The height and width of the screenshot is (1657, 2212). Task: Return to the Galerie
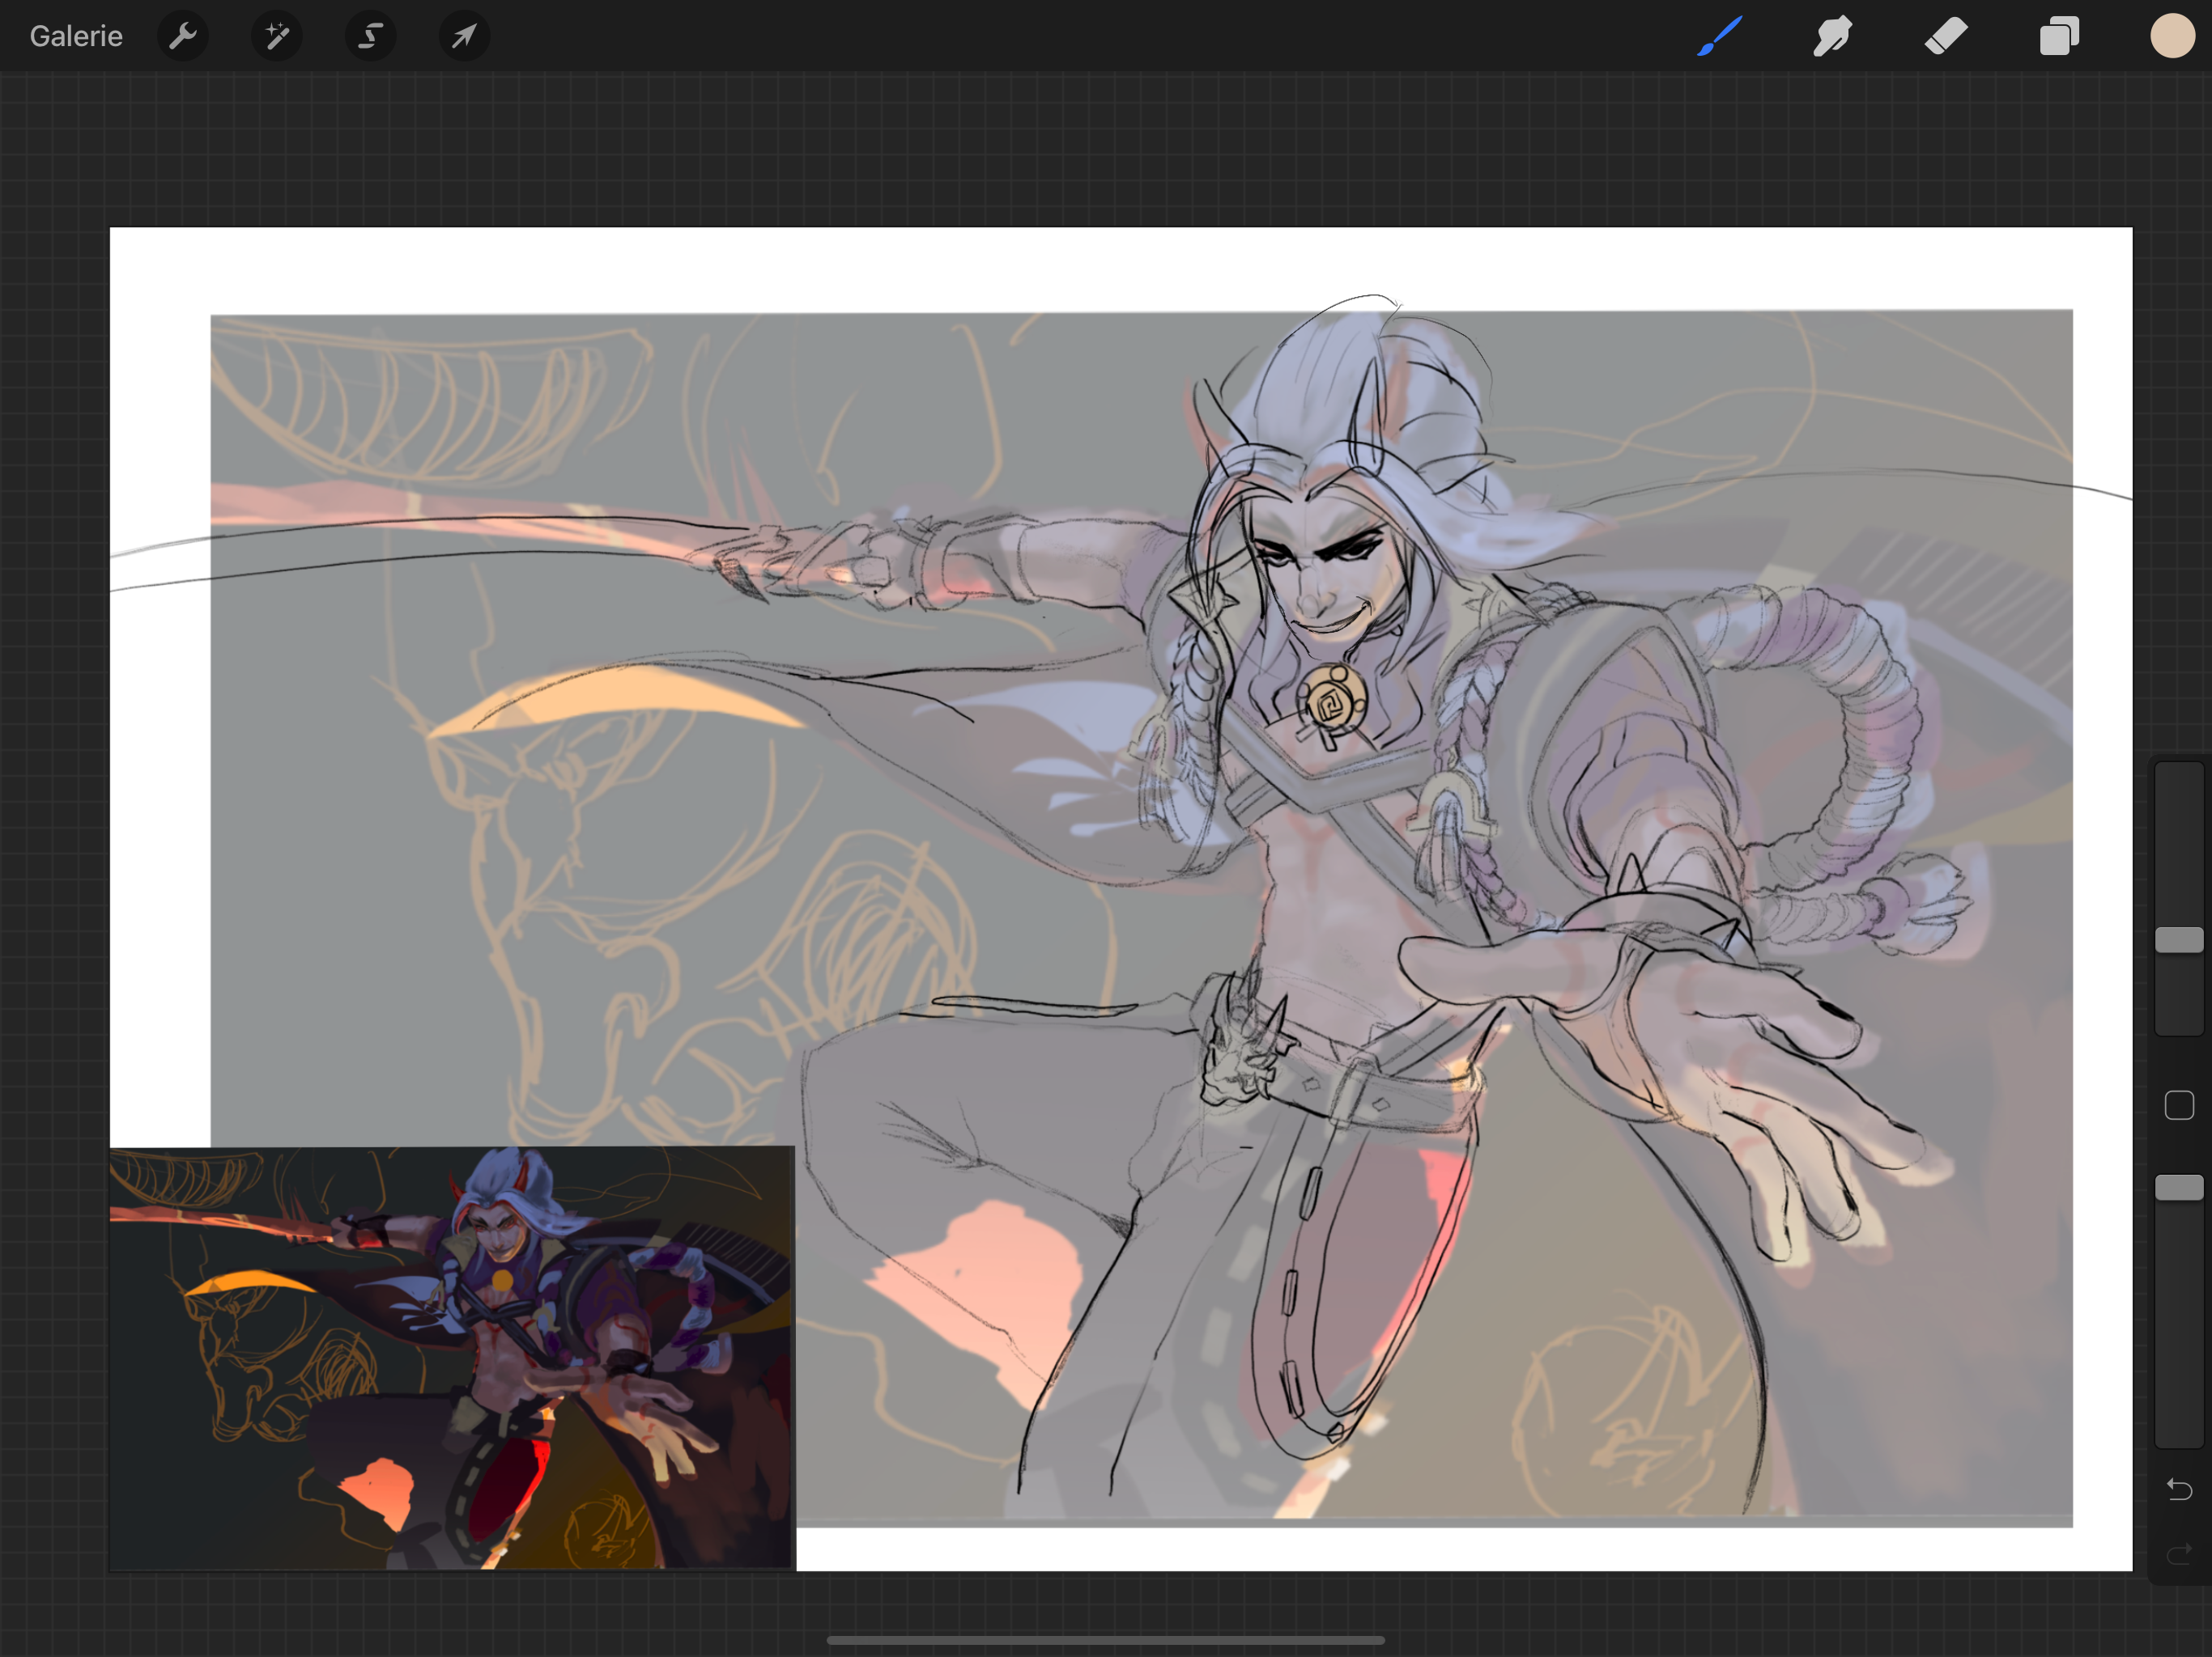click(x=76, y=37)
